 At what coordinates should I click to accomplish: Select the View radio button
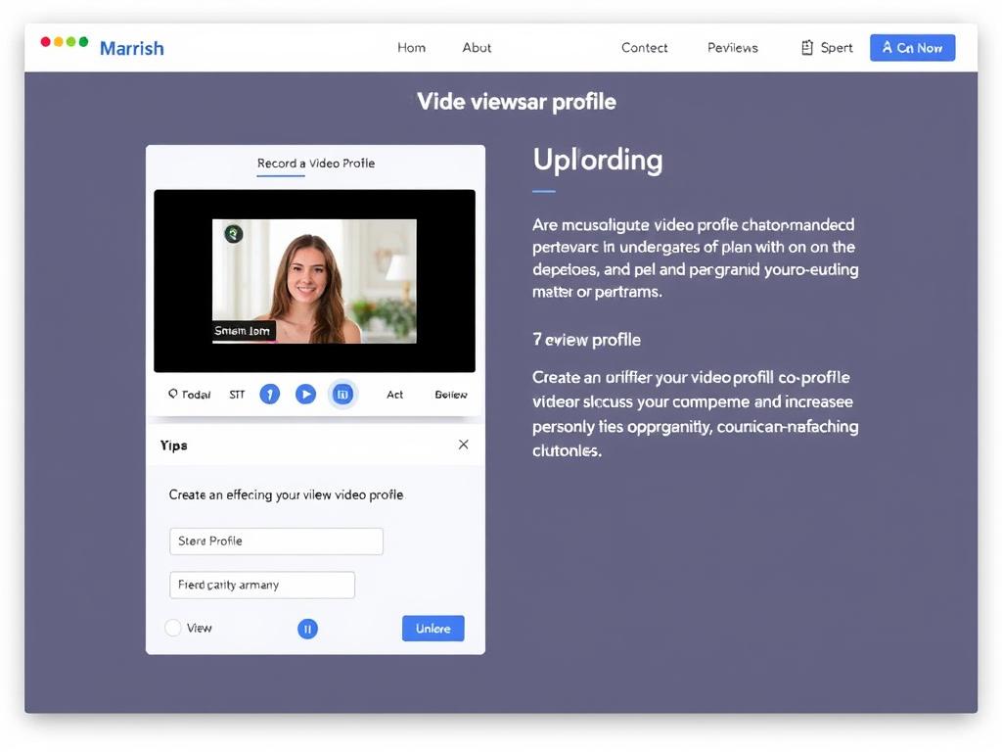point(173,629)
